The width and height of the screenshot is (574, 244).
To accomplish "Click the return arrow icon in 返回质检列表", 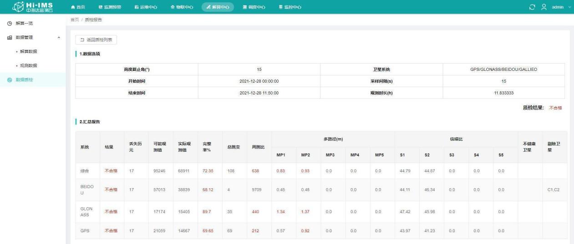I will point(81,40).
